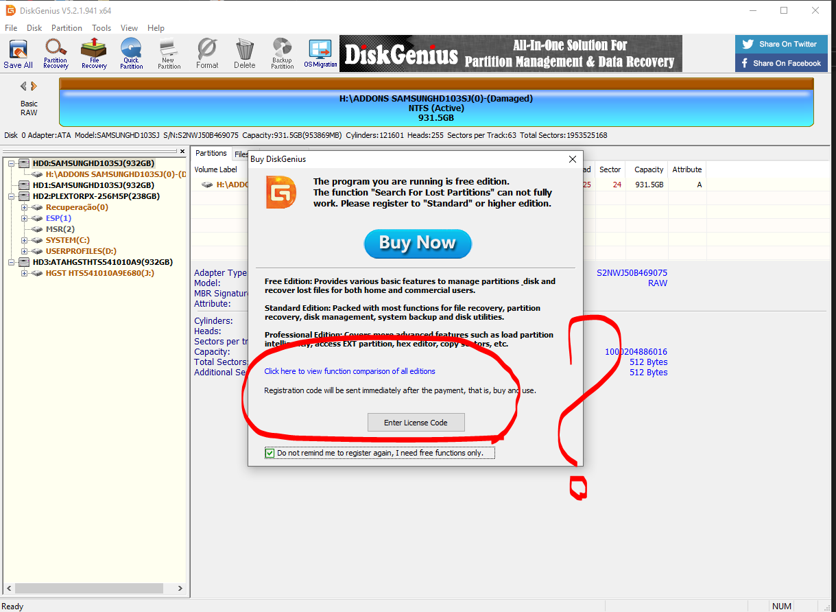Click the Enter License Code button
The height and width of the screenshot is (612, 836).
tap(416, 423)
